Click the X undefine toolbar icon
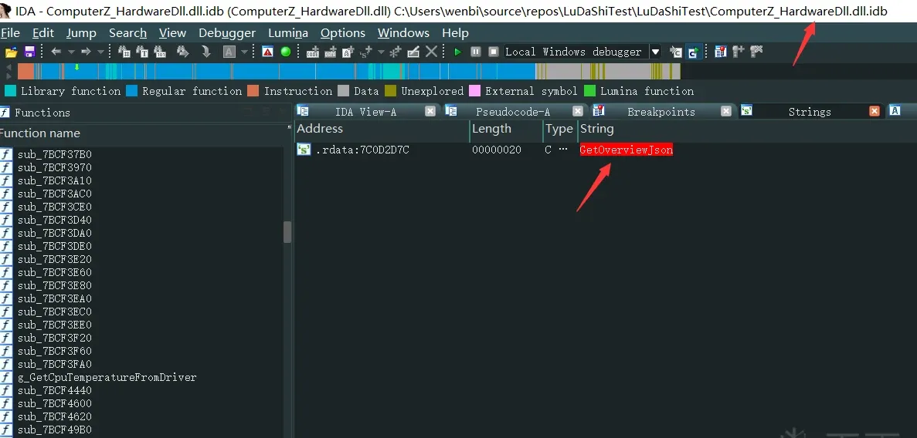Viewport: 917px width, 438px height. pyautogui.click(x=431, y=52)
